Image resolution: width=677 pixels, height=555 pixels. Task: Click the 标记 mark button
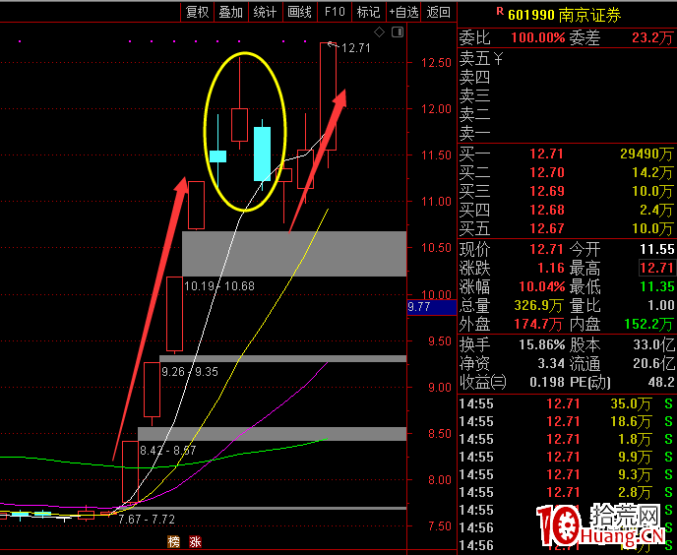point(368,12)
